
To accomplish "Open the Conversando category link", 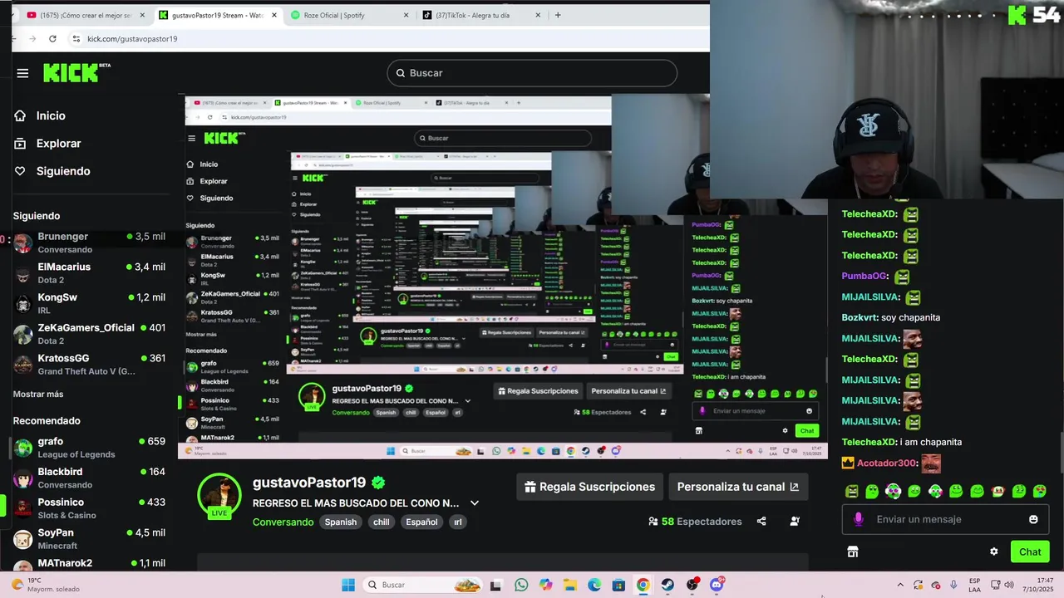I will [x=283, y=522].
